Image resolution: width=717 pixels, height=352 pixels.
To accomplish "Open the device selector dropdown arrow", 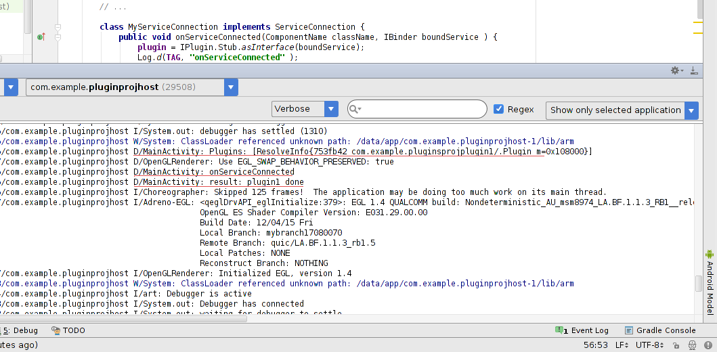I will click(12, 87).
